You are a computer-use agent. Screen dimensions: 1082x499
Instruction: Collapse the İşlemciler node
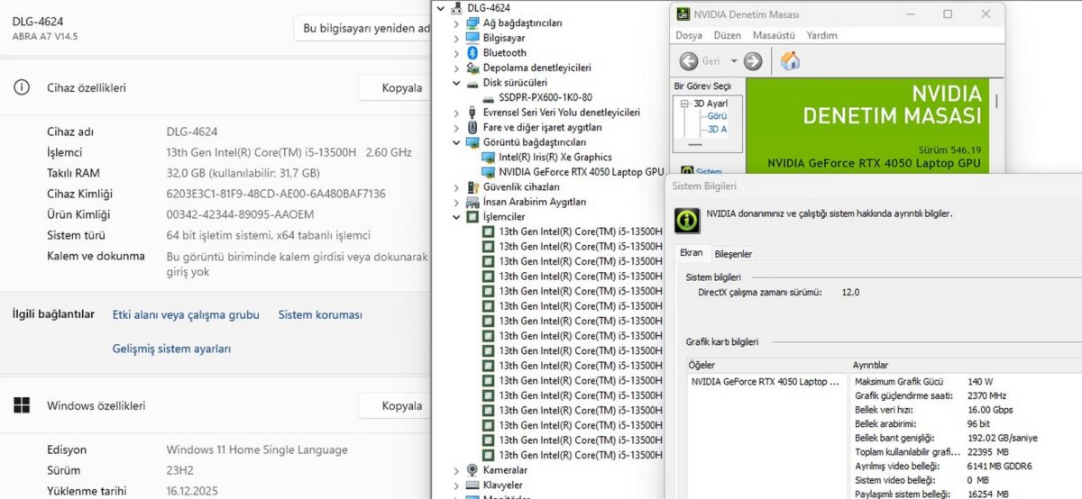coord(456,217)
